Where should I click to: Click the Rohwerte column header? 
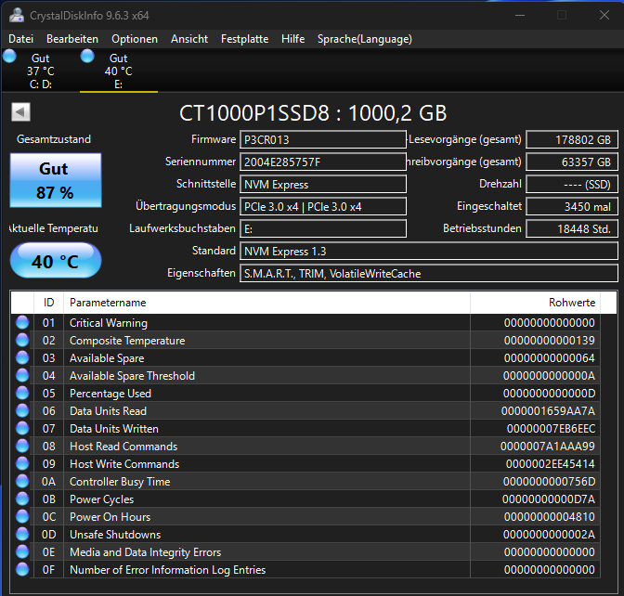point(535,303)
